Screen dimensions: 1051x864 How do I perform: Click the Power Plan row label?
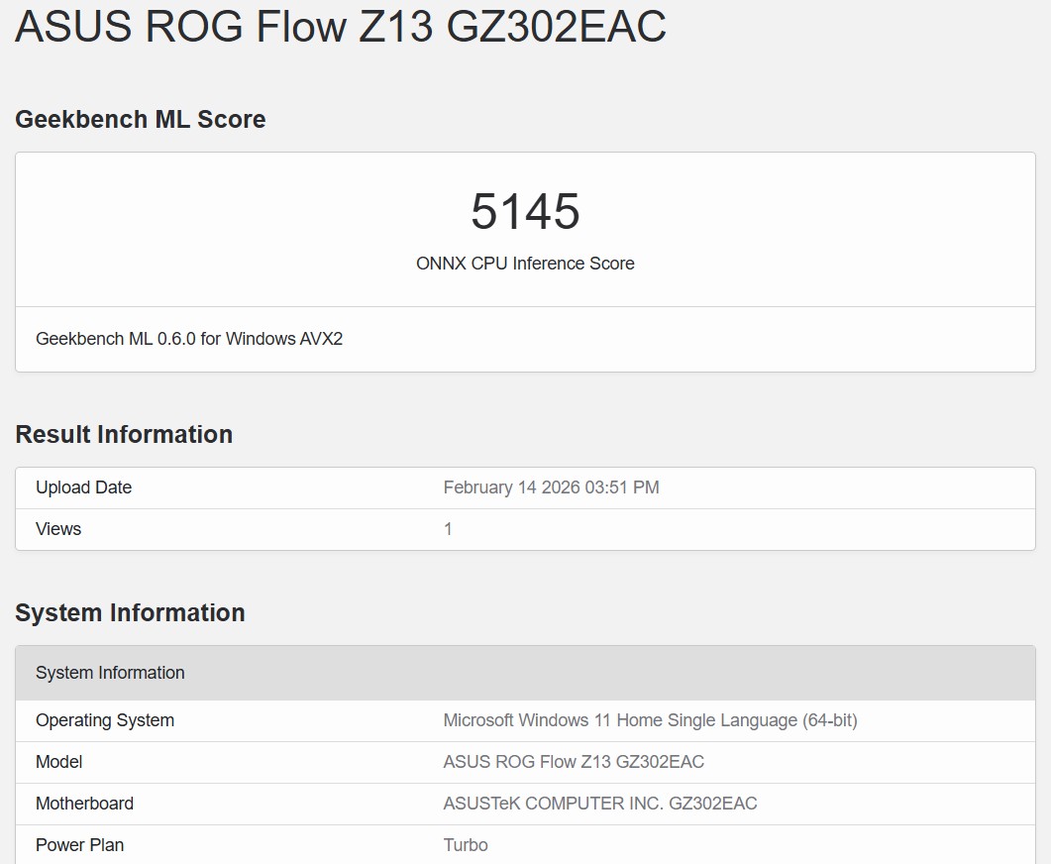coord(79,845)
